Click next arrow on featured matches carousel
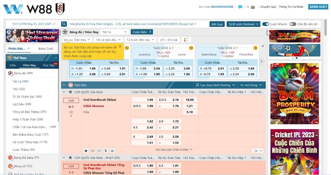Viewport: 331px width, 175px height. pos(261,61)
